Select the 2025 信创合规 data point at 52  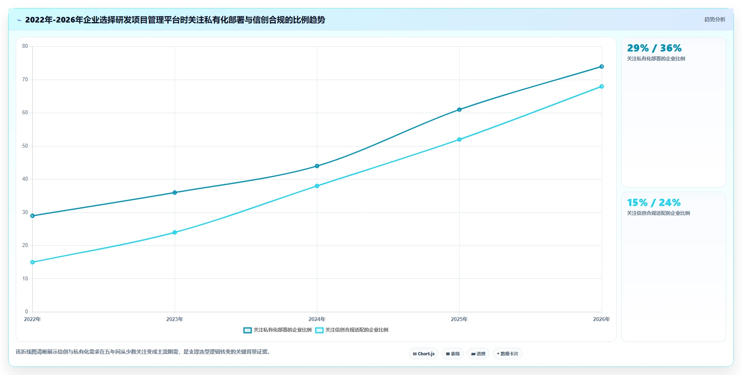pyautogui.click(x=459, y=140)
